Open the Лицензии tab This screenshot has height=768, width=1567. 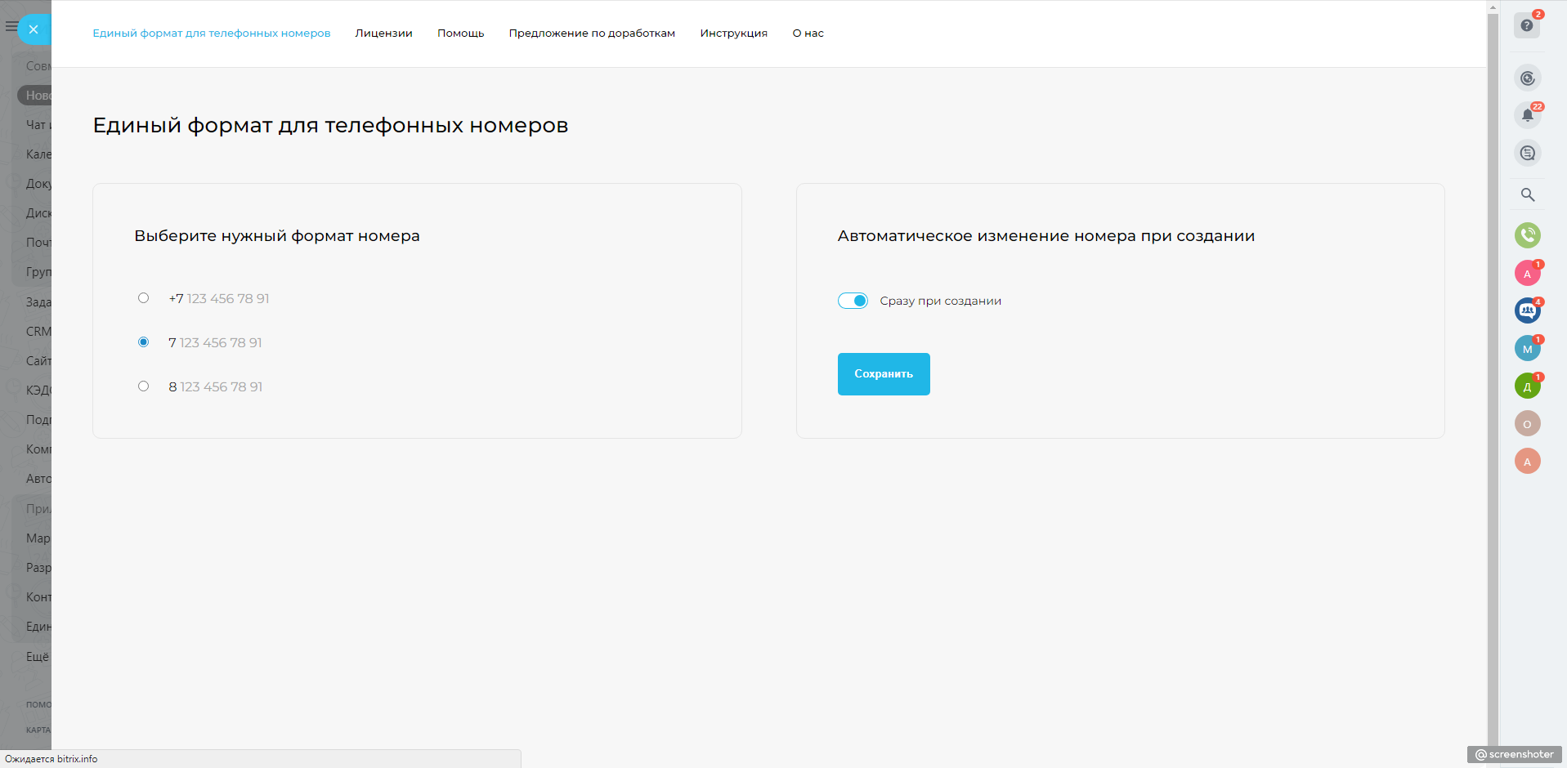[x=383, y=33]
